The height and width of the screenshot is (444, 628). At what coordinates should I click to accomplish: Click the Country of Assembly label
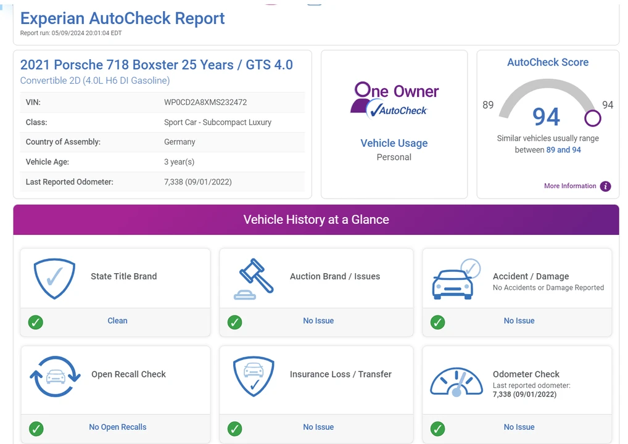coord(64,142)
